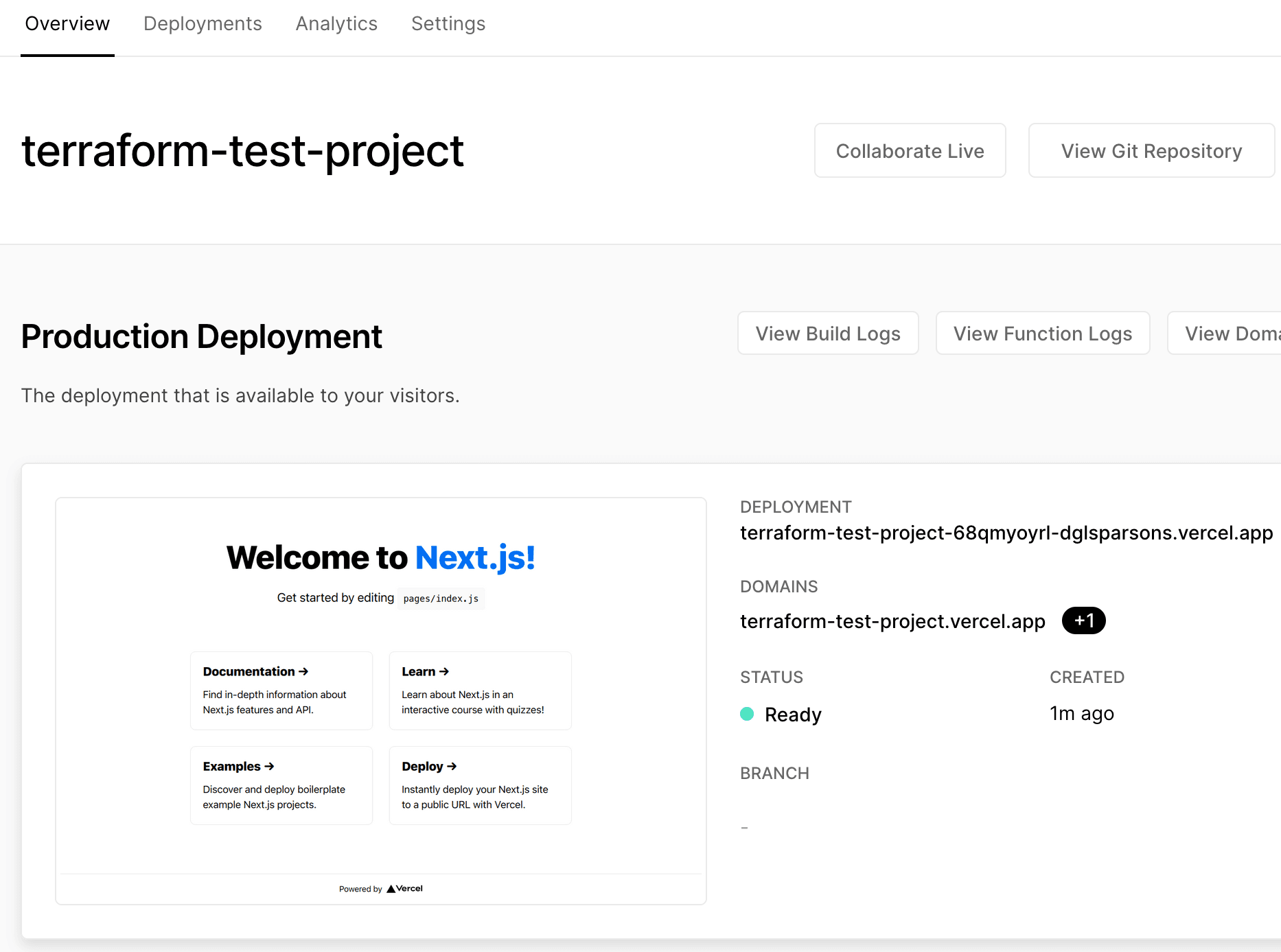This screenshot has height=952, width=1281.
Task: Go to the Settings tab
Action: tap(448, 23)
